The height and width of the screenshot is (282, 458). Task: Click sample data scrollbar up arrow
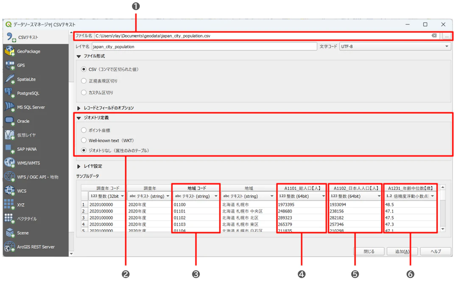click(x=443, y=187)
